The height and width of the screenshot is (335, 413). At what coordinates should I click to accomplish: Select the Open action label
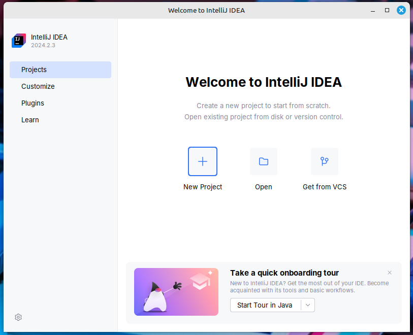[263, 187]
